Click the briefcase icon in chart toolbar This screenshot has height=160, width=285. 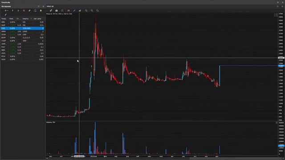pos(57,11)
